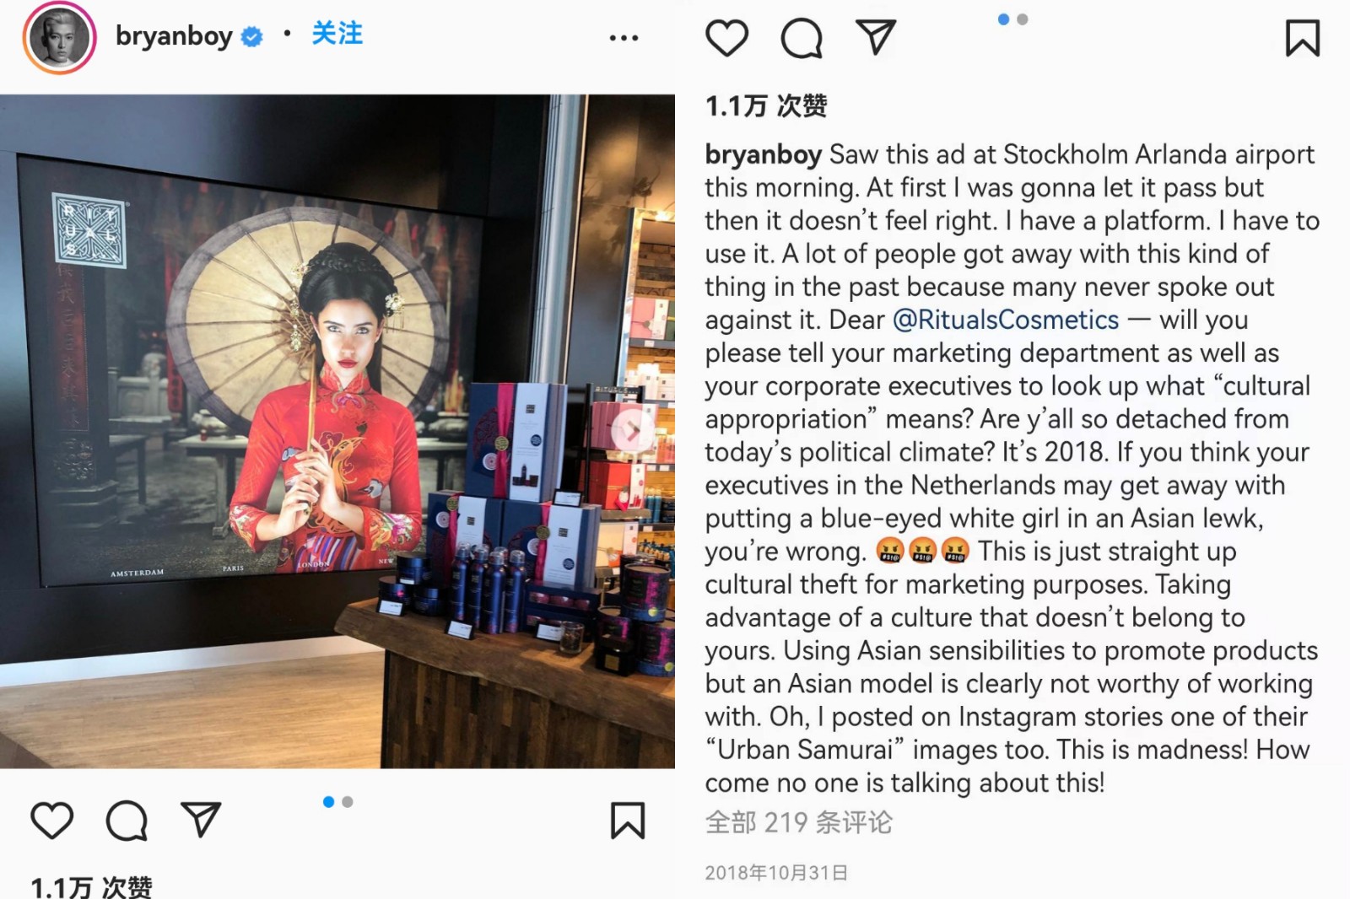Select second carousel dot at top right
1350x899 pixels.
[1023, 19]
